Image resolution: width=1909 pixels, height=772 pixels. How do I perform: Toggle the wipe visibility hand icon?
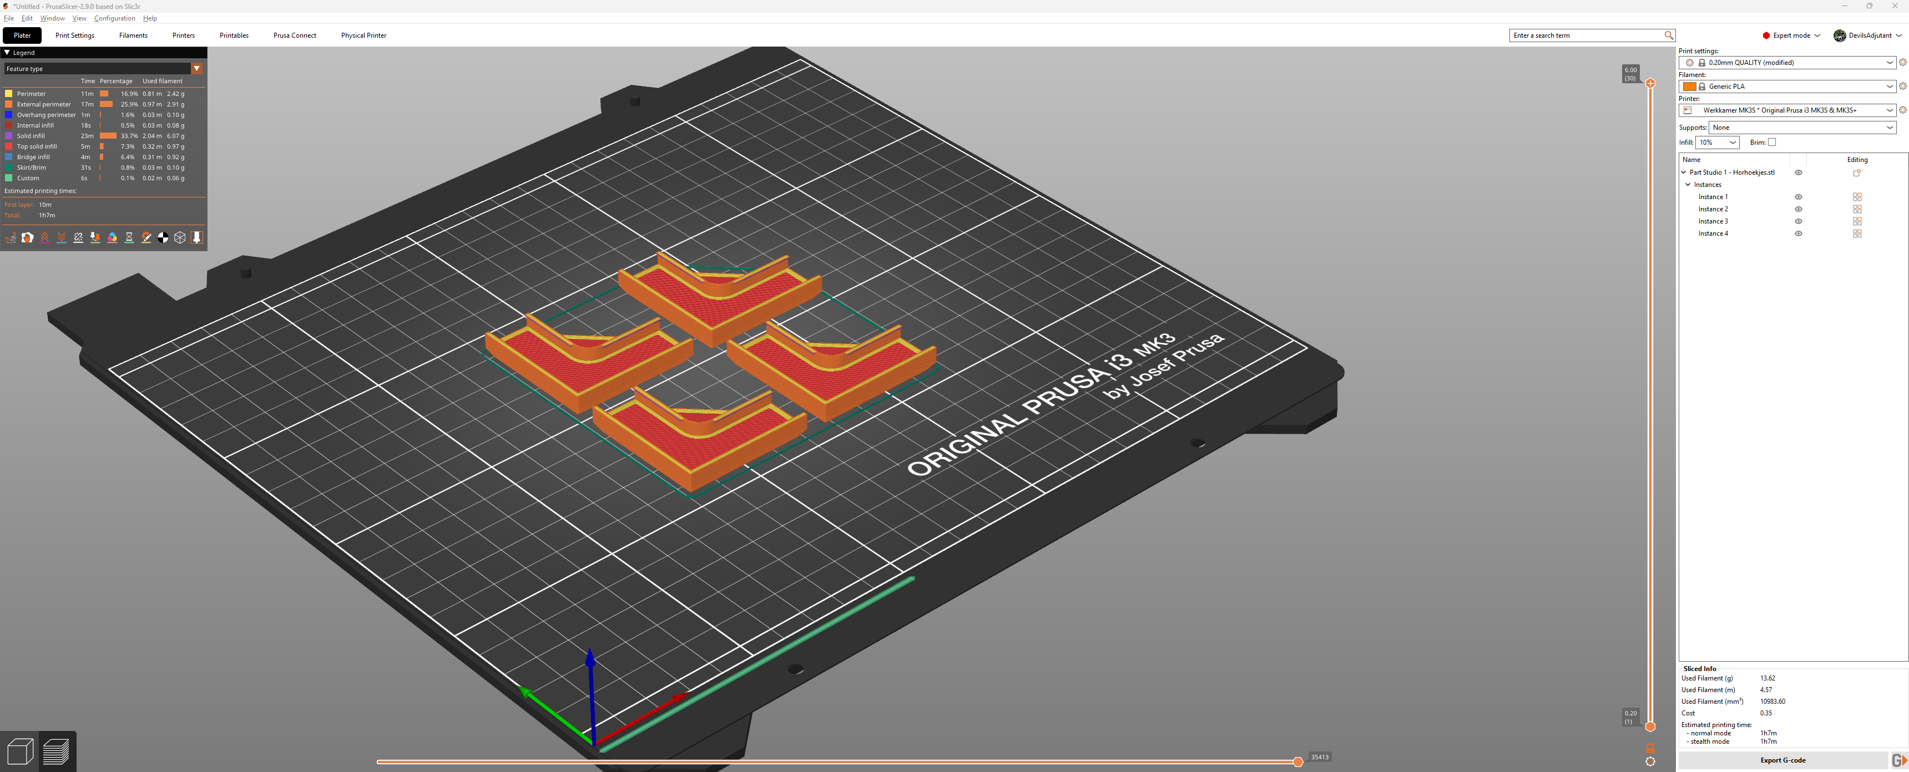[x=27, y=238]
